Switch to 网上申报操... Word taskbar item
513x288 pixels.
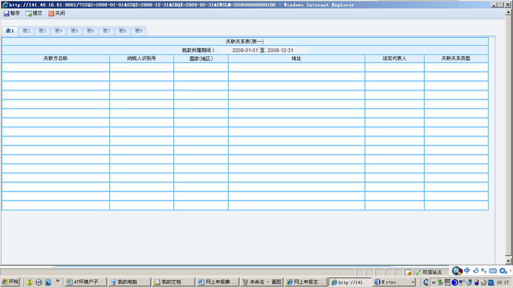coord(218,282)
